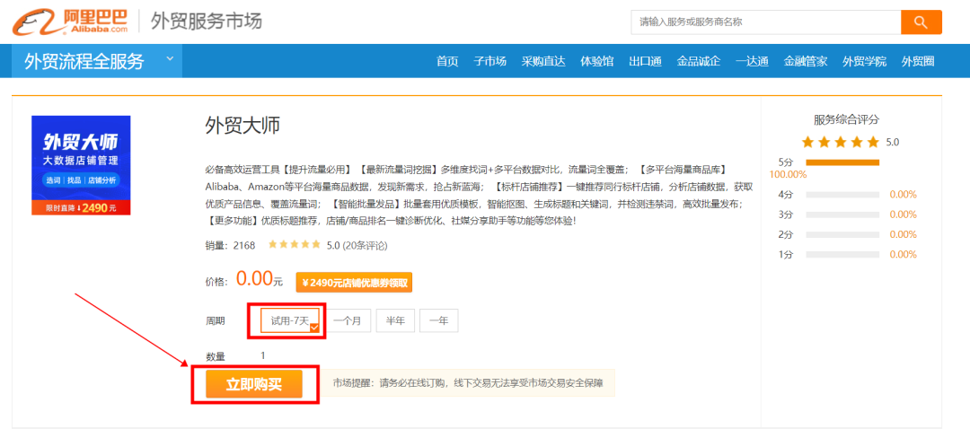Click the 5分 rating progress bar
The height and width of the screenshot is (429, 970).
tap(842, 162)
